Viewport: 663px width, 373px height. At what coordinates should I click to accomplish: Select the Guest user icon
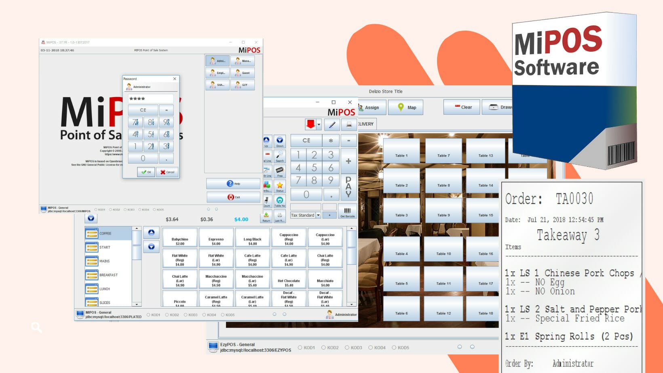tap(243, 73)
